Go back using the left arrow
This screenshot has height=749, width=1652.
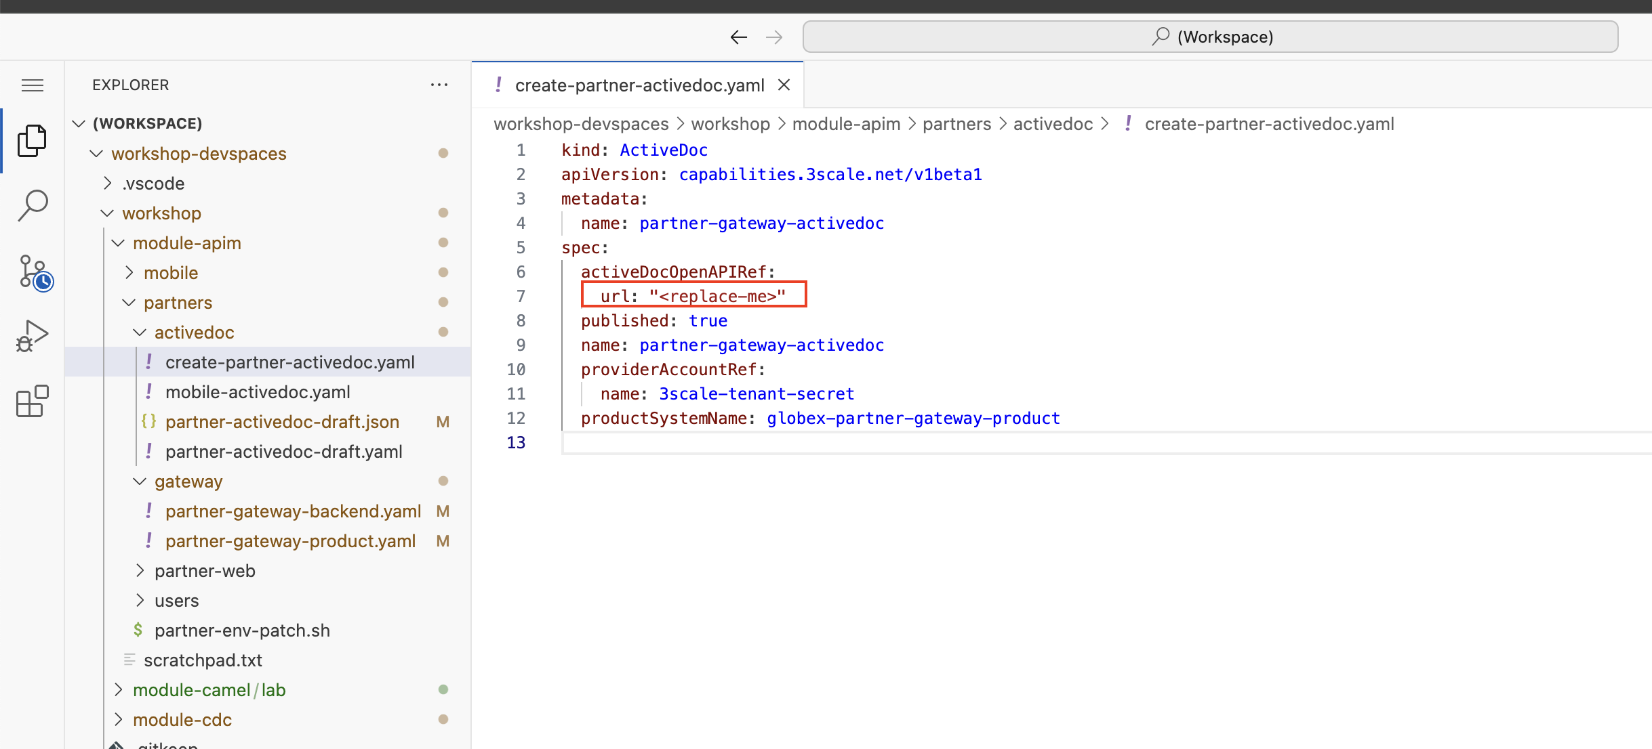point(739,37)
